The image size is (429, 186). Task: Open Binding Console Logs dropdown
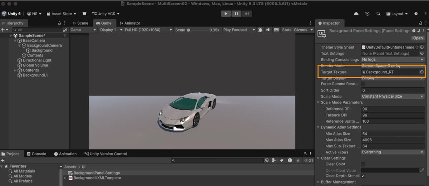(x=393, y=59)
